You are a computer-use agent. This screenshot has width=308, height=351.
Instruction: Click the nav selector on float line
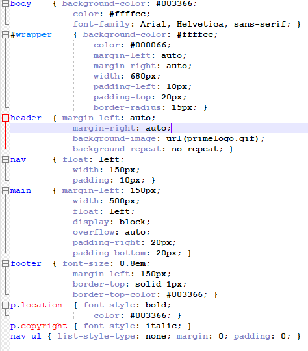[18, 160]
